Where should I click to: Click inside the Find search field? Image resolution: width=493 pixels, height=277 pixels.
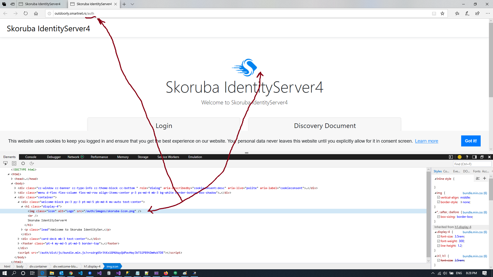coord(472,164)
